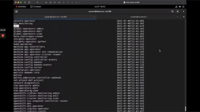Click 'openshift-csi-snapshot-controller-runner' entry
Image resolution: width=200 pixels, height=112 pixels.
tap(41, 101)
